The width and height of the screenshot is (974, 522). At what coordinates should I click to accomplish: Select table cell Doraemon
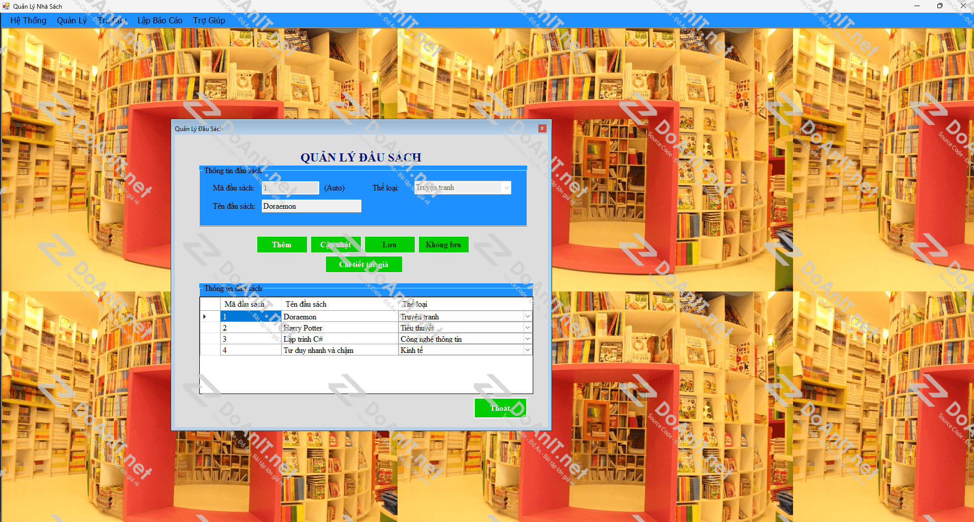340,317
